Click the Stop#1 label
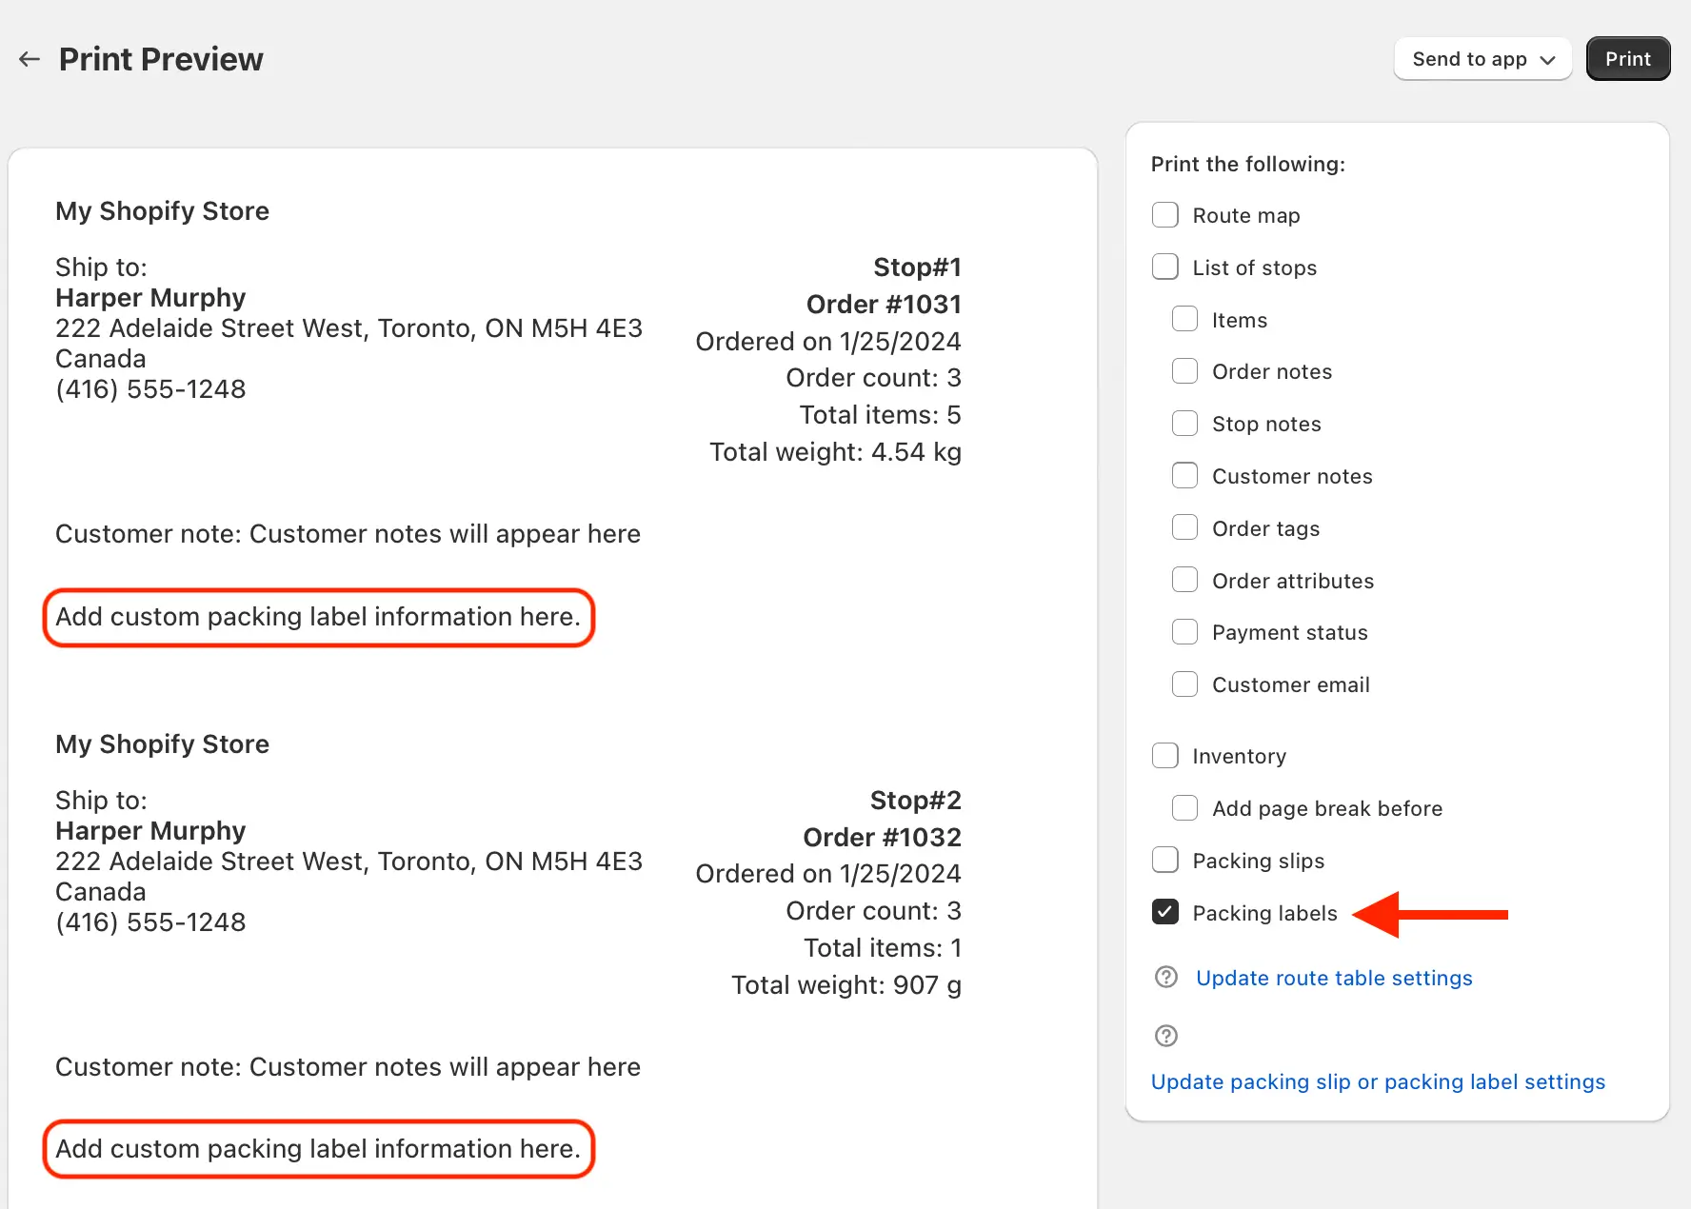This screenshot has width=1691, height=1209. click(917, 267)
